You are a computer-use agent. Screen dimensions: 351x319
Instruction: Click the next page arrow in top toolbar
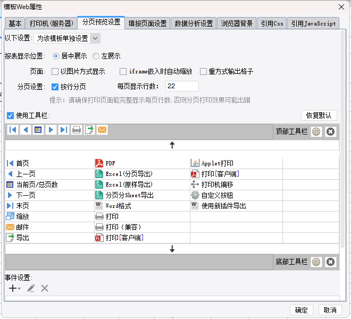coord(51,130)
